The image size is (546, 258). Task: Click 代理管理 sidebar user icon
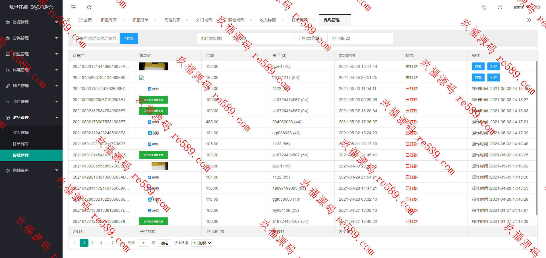click(x=8, y=70)
